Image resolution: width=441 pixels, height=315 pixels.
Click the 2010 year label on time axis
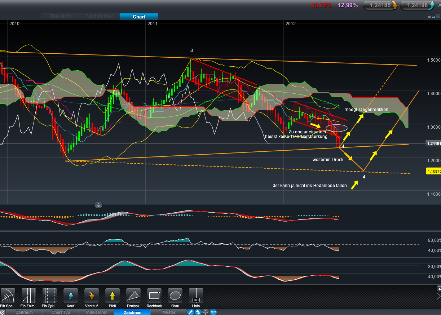(14, 24)
